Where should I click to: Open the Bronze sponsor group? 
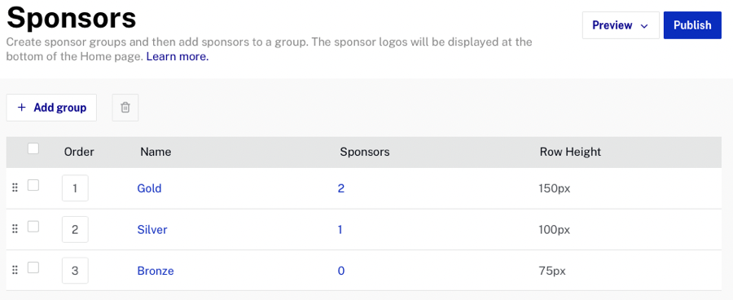(156, 271)
